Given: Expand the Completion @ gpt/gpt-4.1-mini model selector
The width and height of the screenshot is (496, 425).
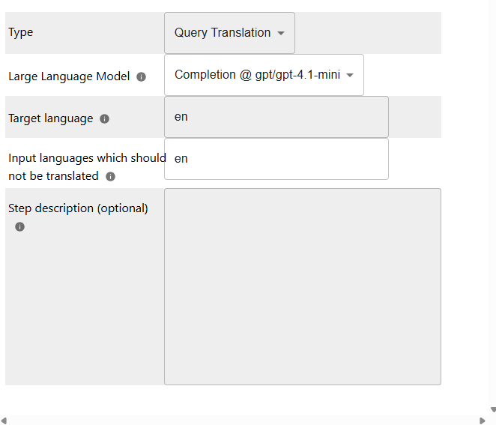Looking at the screenshot, I should pos(257,75).
